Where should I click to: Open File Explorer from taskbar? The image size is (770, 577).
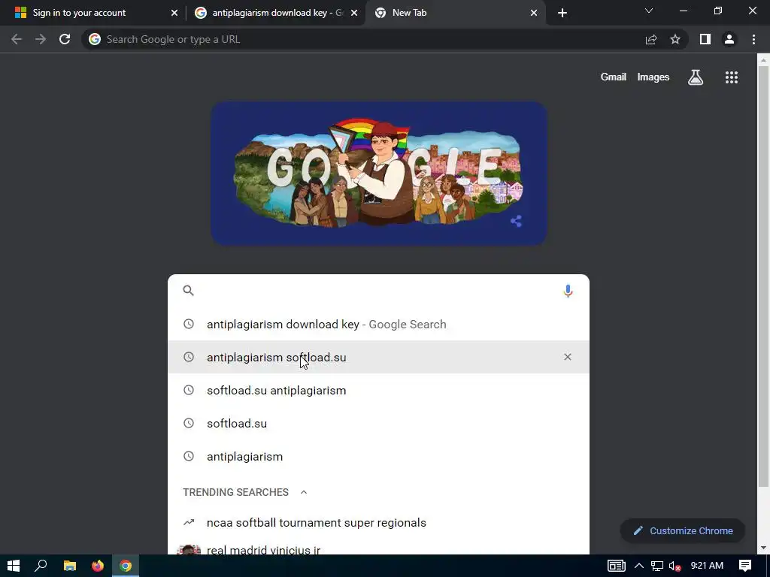70,566
